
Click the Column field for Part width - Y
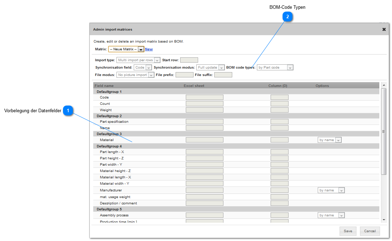279,165
